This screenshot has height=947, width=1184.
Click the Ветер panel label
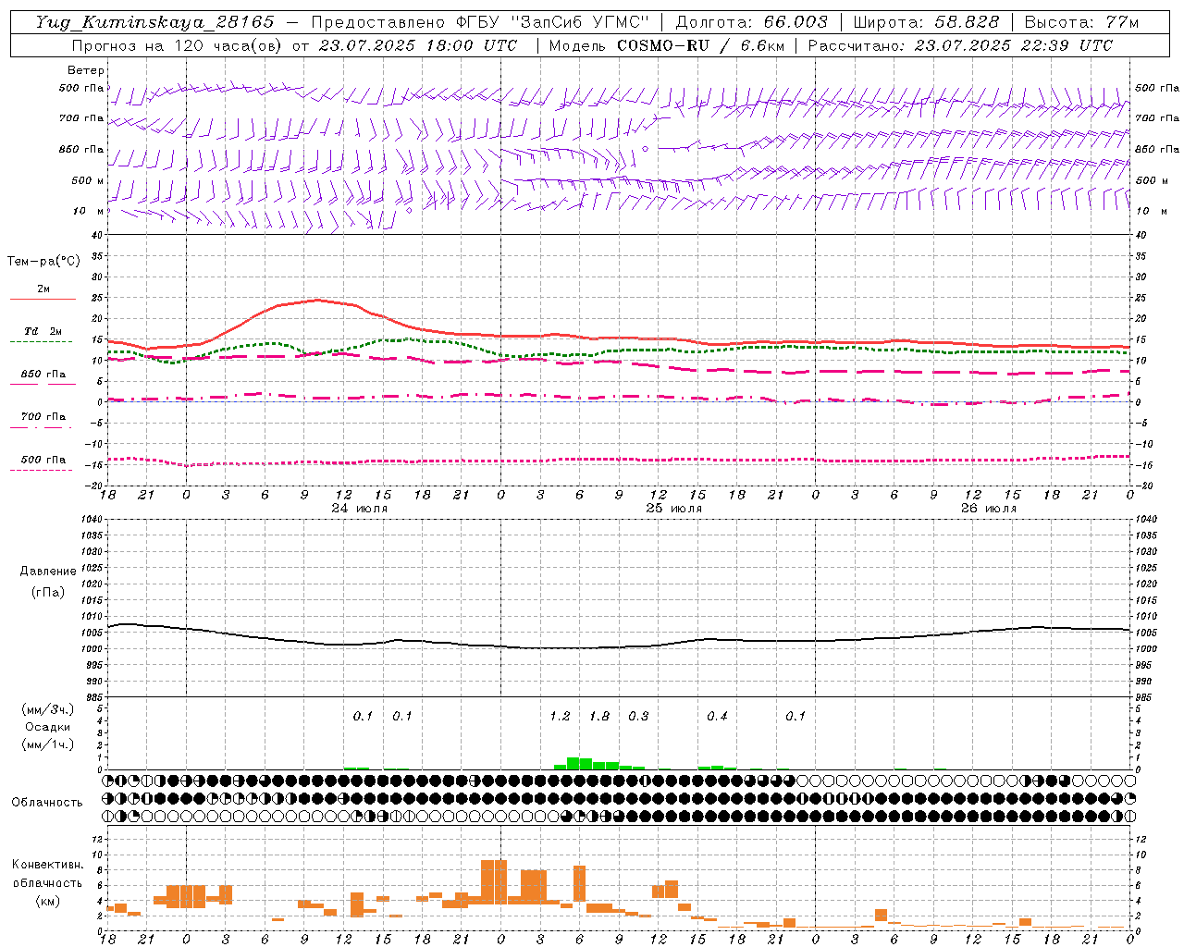(86, 70)
